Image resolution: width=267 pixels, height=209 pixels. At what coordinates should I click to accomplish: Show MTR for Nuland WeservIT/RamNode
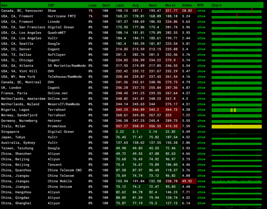[202, 104]
